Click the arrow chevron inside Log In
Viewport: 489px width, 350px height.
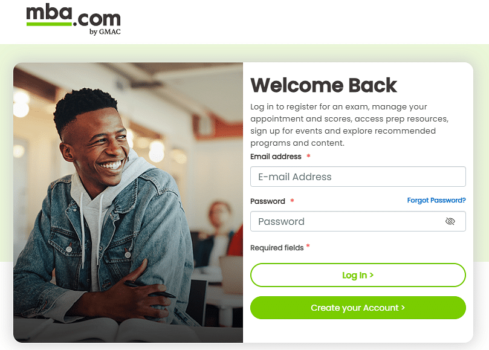[x=371, y=275]
